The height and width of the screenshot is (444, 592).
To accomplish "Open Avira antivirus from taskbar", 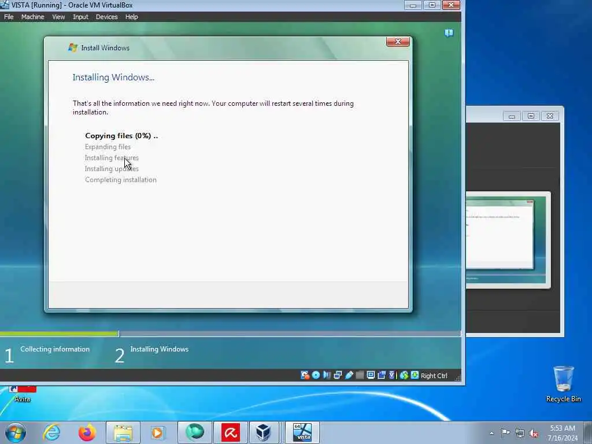I will (230, 432).
